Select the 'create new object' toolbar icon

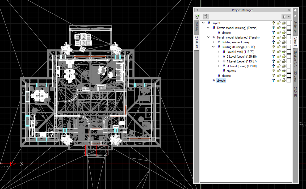197,16
